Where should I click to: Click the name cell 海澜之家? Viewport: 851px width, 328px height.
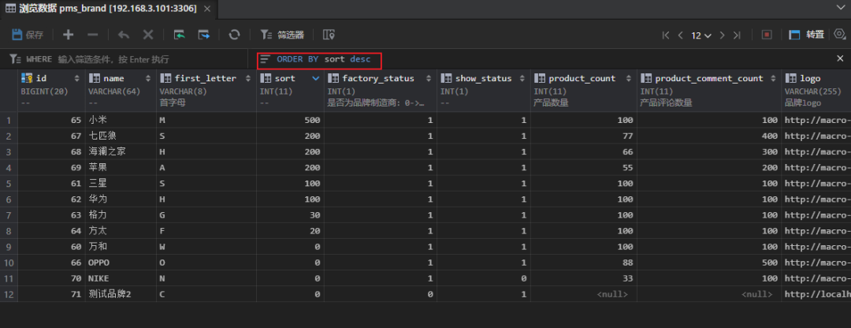[122, 151]
